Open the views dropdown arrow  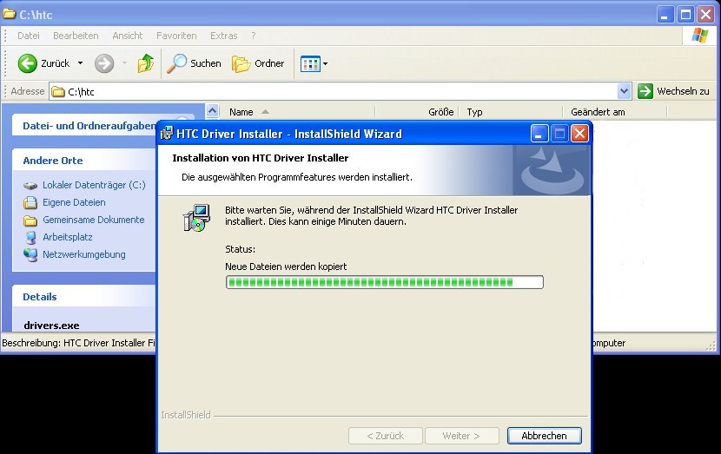click(326, 63)
